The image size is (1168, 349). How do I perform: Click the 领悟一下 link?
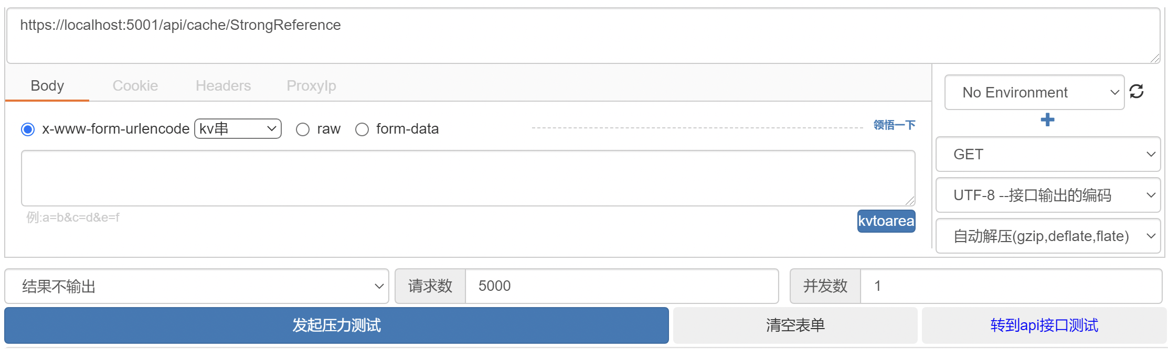click(x=894, y=125)
